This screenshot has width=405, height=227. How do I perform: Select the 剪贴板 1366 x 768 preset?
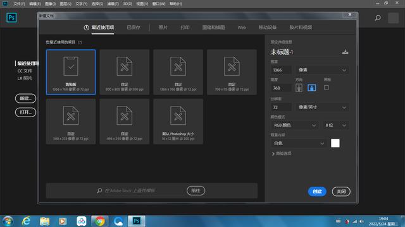click(71, 72)
